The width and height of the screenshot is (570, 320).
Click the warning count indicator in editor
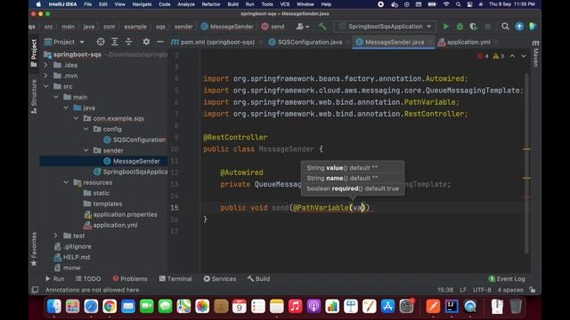[x=499, y=56]
